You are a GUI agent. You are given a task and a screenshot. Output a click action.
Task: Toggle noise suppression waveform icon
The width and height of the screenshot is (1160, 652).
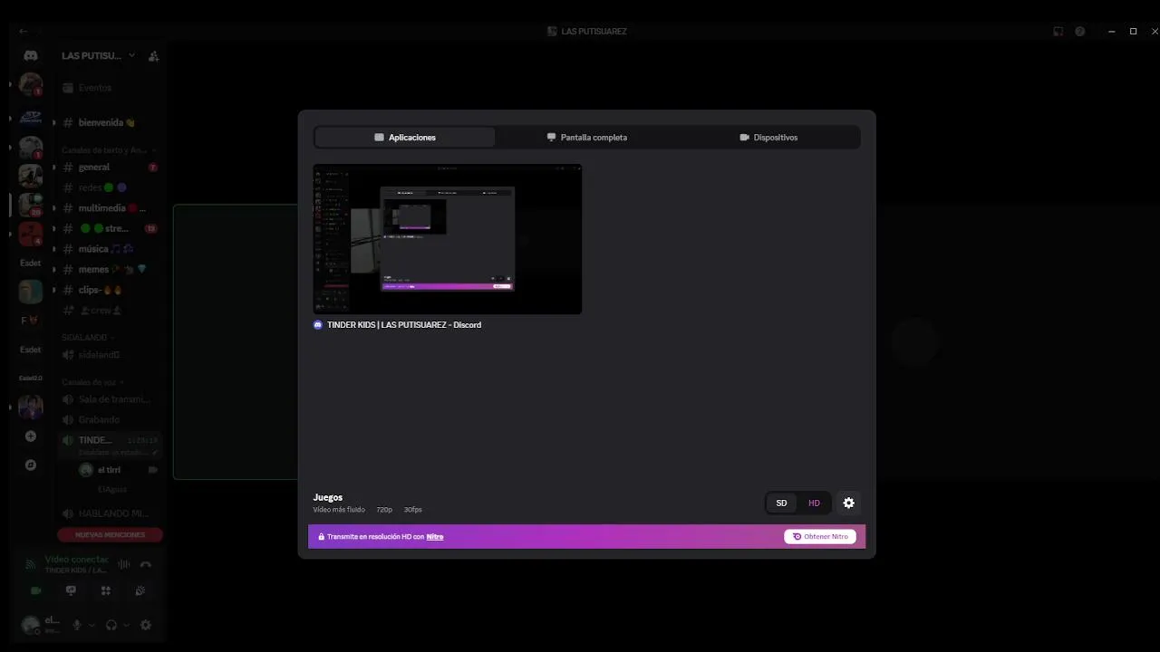pos(124,564)
